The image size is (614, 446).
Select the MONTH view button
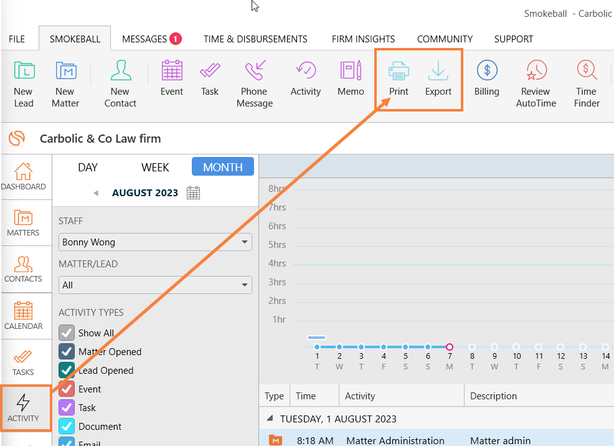[x=223, y=167]
